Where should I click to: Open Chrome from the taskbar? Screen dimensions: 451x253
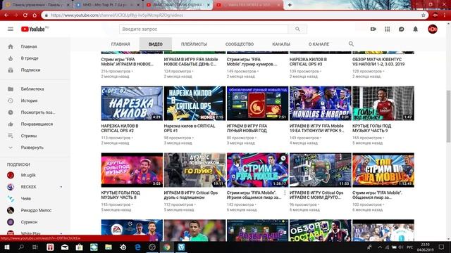[x=167, y=247]
